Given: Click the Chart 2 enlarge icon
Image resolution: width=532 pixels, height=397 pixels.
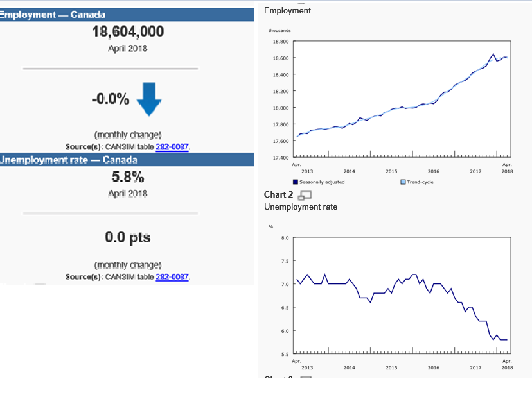Looking at the screenshot, I should [306, 195].
